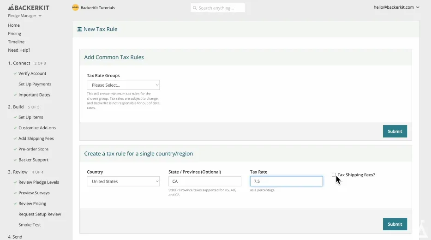
Task: Click the checkmark icon next to Backer Support
Action: point(15,160)
